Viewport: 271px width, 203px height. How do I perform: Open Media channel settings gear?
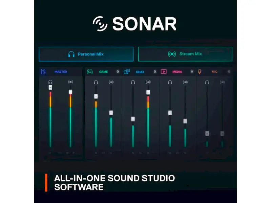[192, 71]
